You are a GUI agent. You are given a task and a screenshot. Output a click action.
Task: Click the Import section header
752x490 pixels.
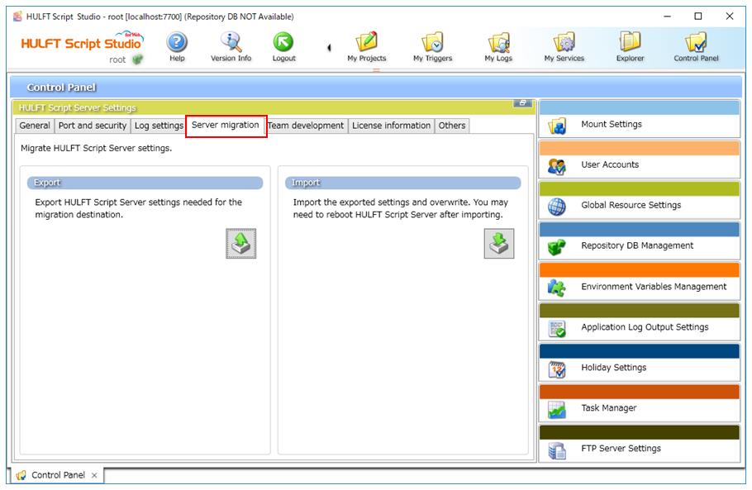coord(403,183)
